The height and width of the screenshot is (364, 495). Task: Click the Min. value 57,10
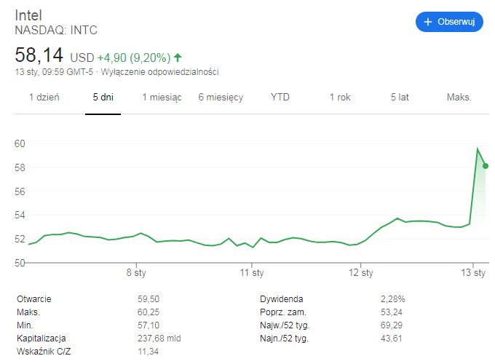coord(148,325)
